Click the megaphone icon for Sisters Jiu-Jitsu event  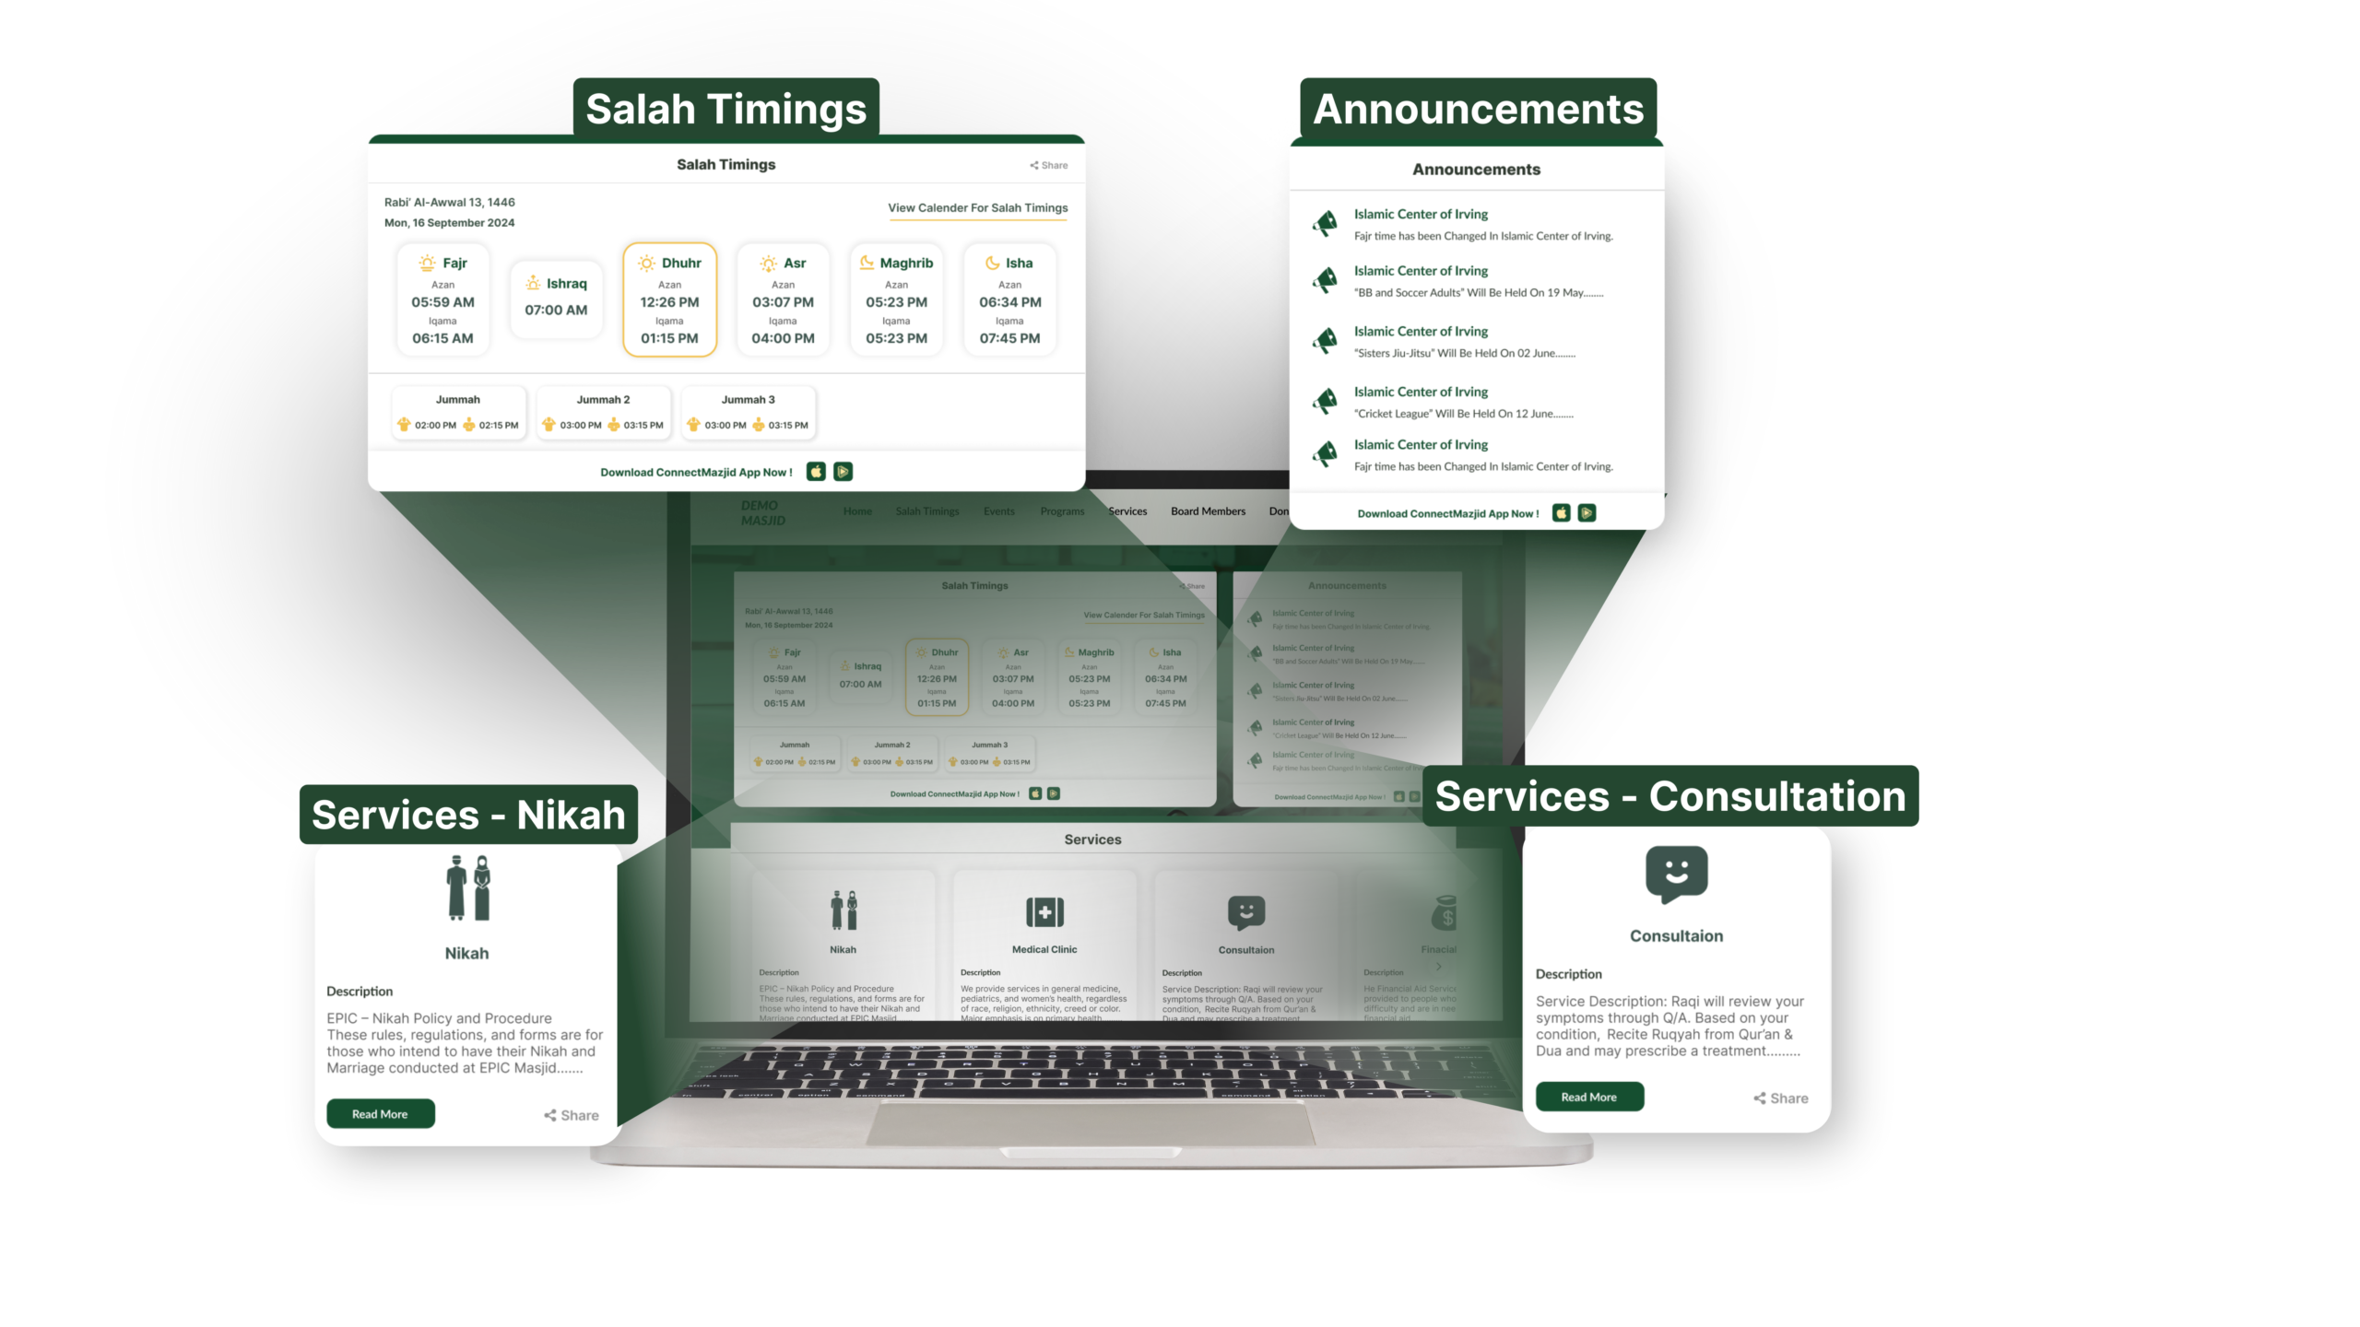(x=1326, y=340)
